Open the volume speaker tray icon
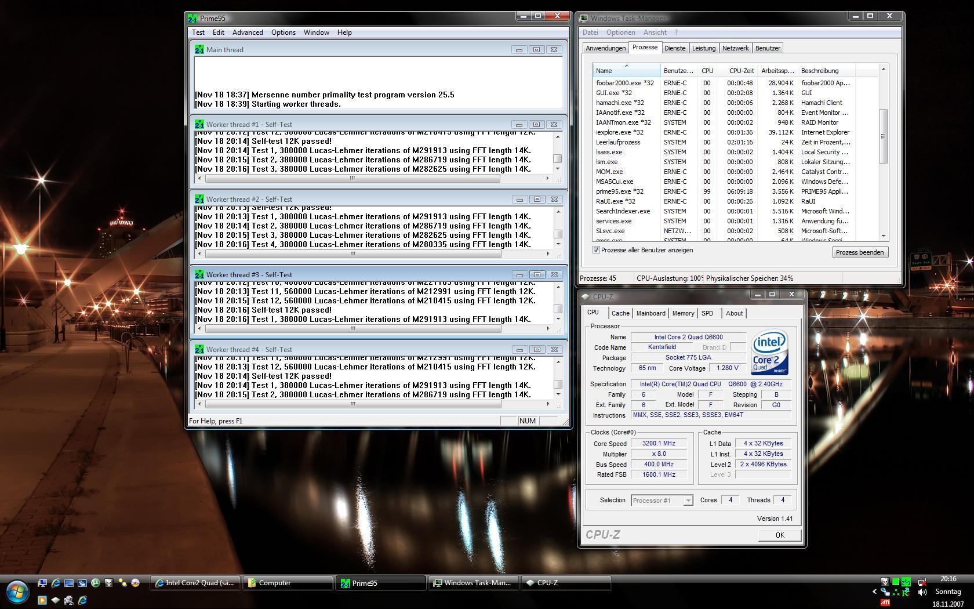This screenshot has width=974, height=609. coord(922,592)
